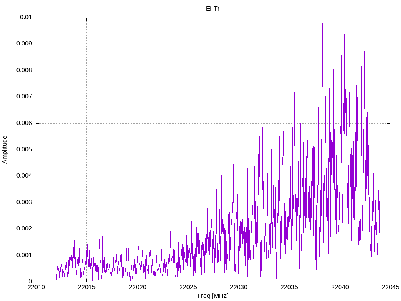This screenshot has height=301, width=401.
Task: Click the y-axis tick label 0.004
Action: pyautogui.click(x=24, y=176)
